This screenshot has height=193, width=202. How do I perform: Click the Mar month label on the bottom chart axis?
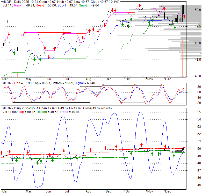[5, 192]
